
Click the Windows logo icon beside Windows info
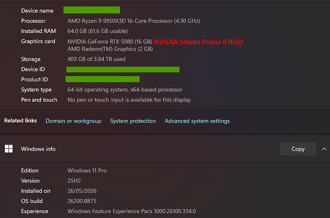tap(9, 149)
